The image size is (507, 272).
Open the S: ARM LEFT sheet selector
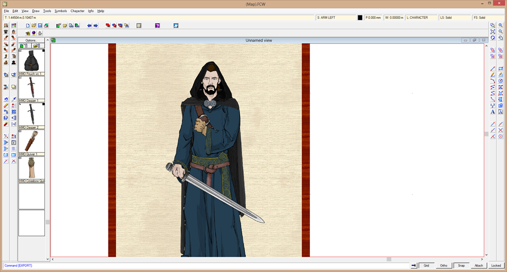coord(336,18)
